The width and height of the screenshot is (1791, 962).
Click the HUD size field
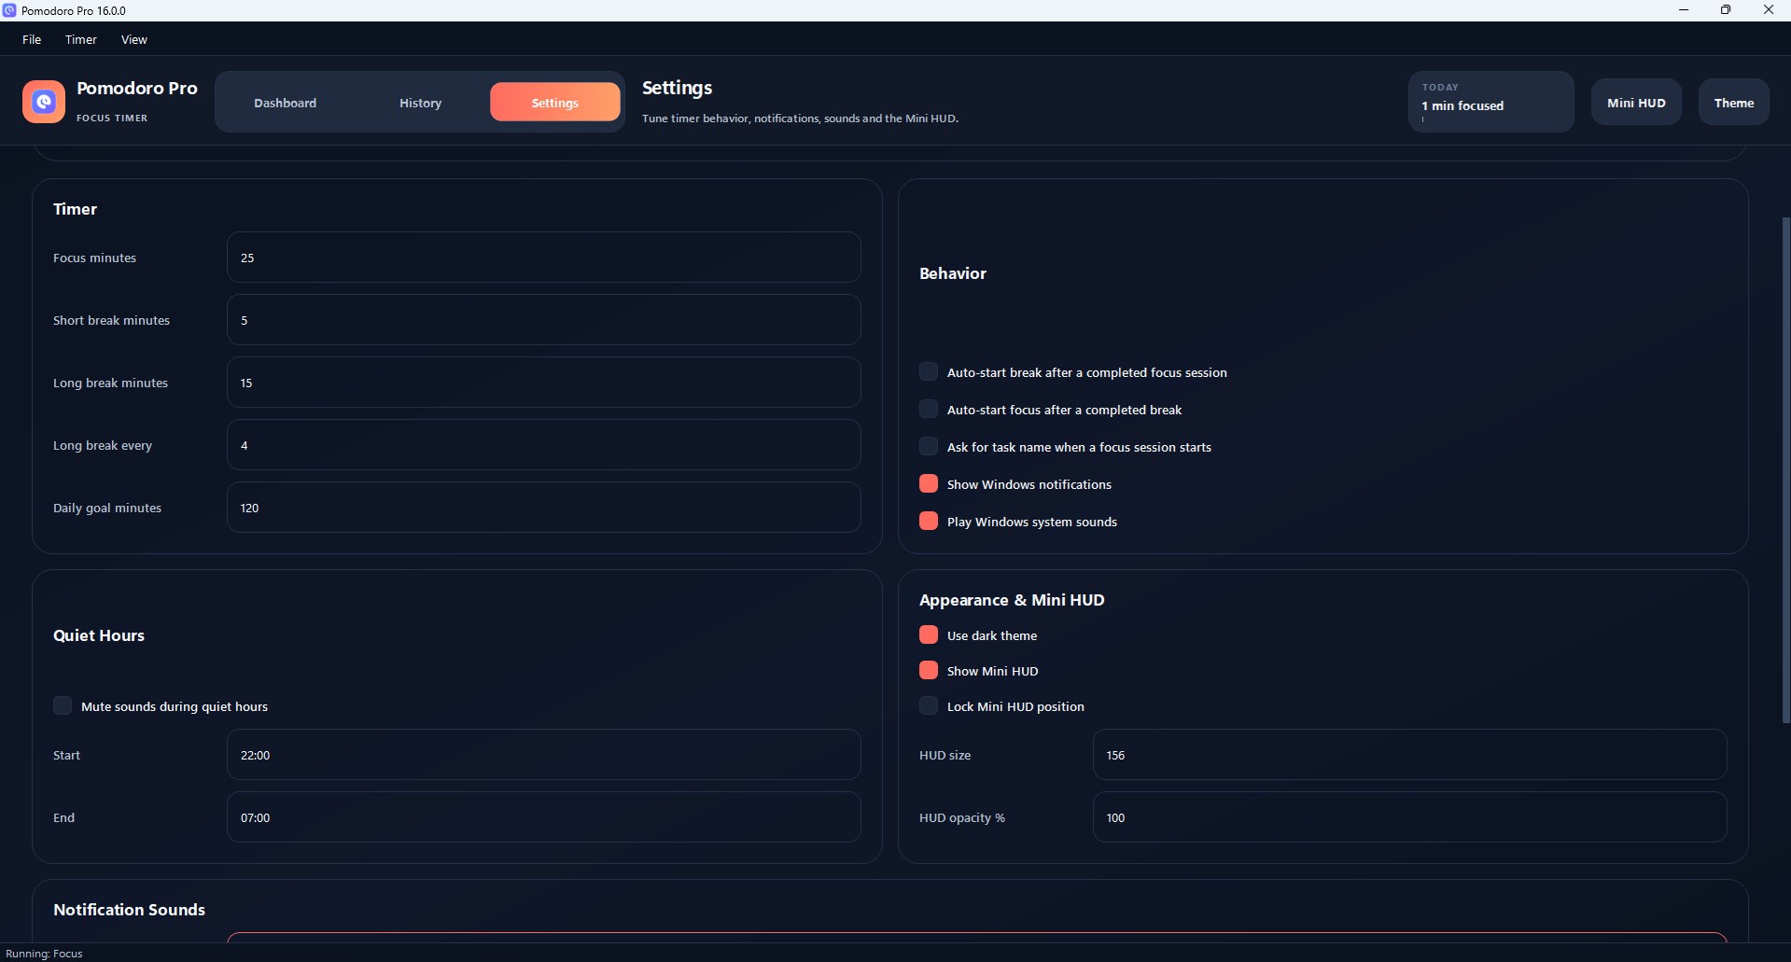(x=1409, y=755)
